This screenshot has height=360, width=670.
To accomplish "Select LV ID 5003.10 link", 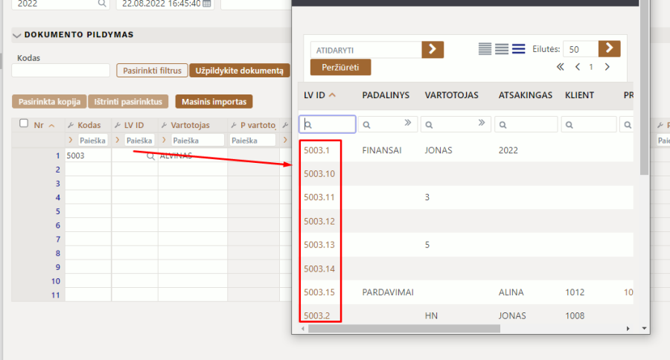I will 319,174.
